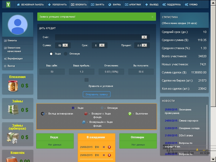Click the Выход logout link
216x162 pixels.
11,66
